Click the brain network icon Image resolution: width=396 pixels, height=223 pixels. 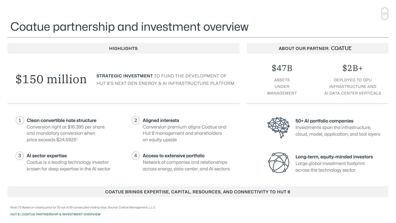point(278,127)
